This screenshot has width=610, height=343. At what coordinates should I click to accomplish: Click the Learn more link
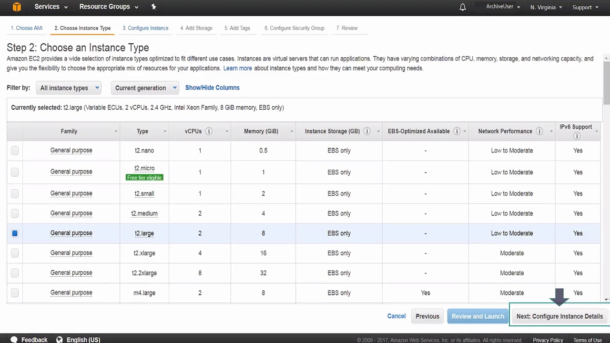tap(237, 68)
